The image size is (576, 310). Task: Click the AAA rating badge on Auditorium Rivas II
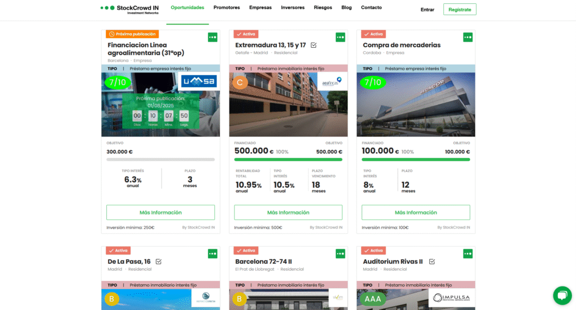373,299
